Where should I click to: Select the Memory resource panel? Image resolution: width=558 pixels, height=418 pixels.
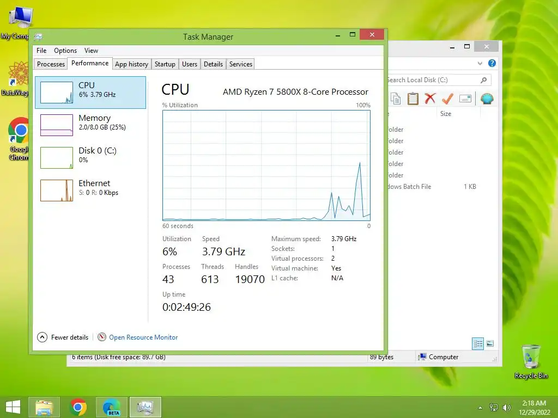coord(90,125)
